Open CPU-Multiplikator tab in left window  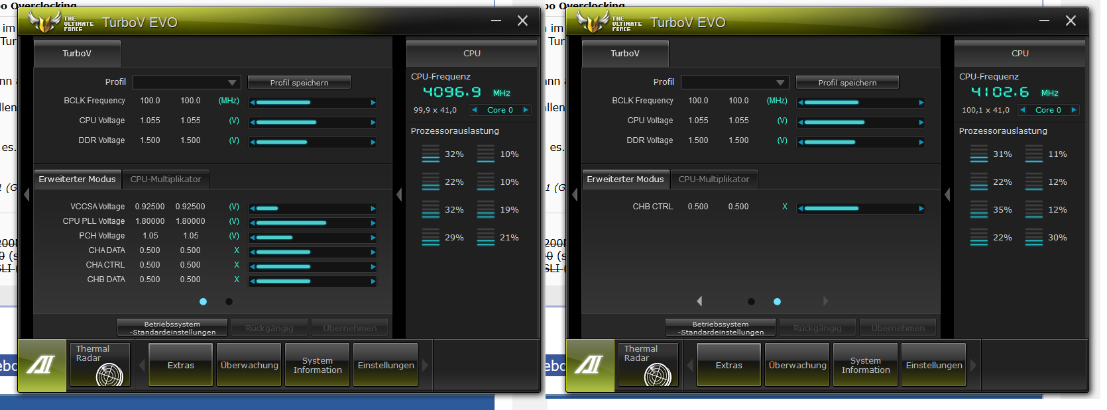tap(166, 179)
